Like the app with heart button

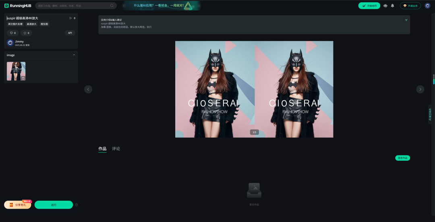click(13, 33)
